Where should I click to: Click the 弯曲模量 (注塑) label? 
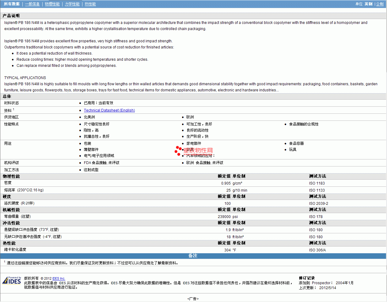(x=17, y=216)
